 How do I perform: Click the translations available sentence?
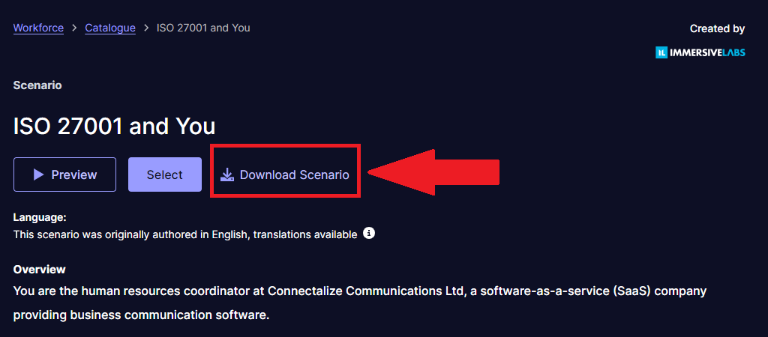point(185,234)
